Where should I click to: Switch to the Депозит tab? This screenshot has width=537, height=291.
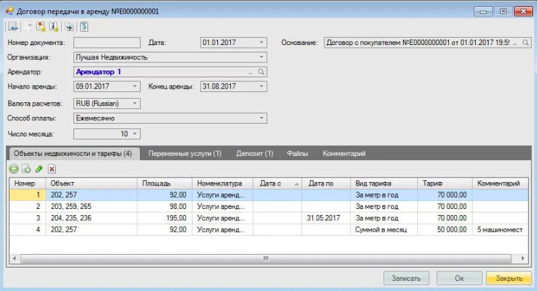(x=254, y=153)
